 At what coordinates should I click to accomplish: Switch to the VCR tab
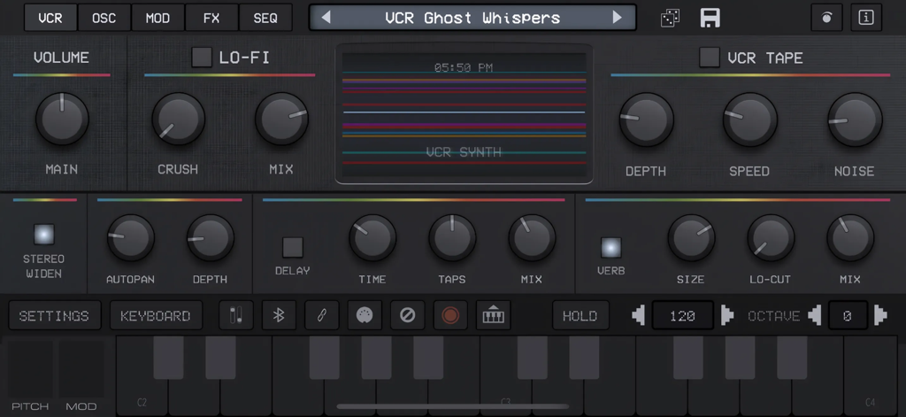[50, 18]
